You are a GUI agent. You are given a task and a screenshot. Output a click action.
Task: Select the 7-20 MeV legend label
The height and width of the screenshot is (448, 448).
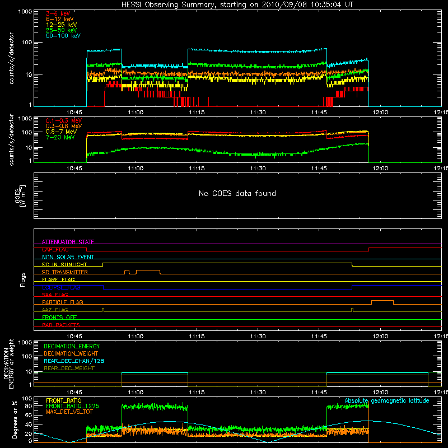coord(60,137)
